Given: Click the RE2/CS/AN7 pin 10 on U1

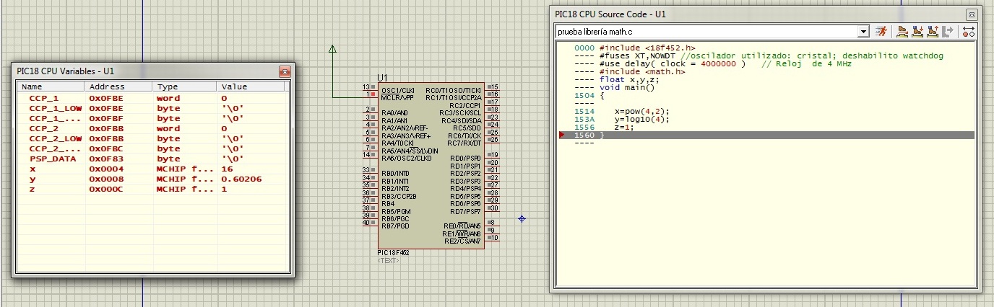Looking at the screenshot, I should [491, 238].
